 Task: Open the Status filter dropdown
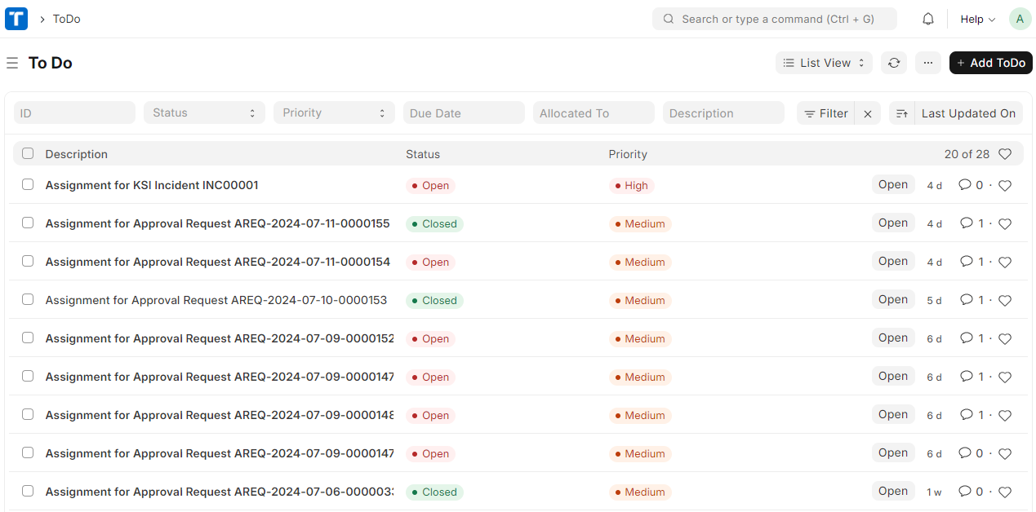[x=204, y=113]
